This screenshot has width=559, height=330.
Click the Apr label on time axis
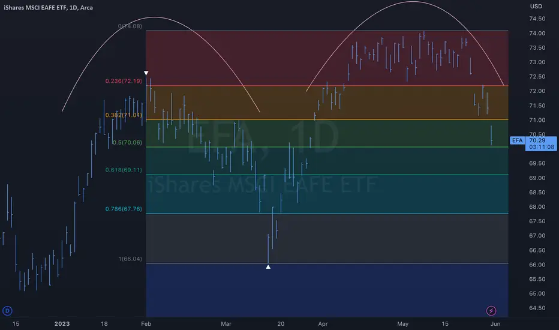pyautogui.click(x=323, y=323)
